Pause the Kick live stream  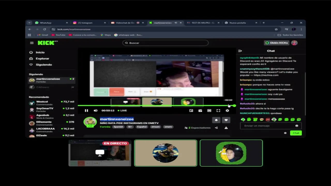(x=86, y=111)
